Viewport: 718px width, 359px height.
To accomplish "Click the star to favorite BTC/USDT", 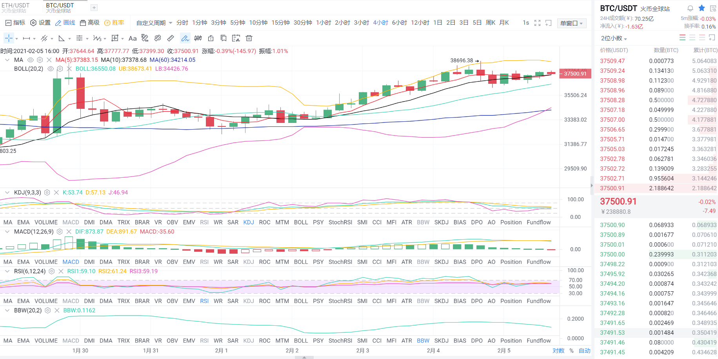I will [x=702, y=8].
